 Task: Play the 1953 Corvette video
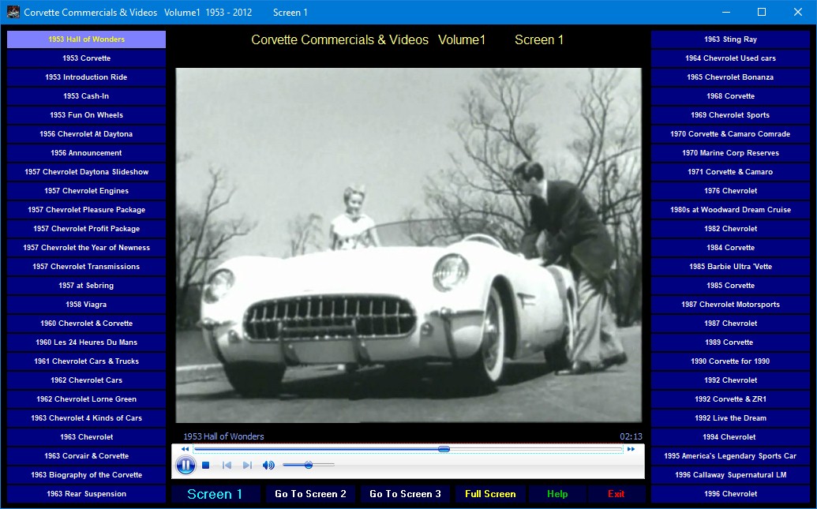pos(87,58)
